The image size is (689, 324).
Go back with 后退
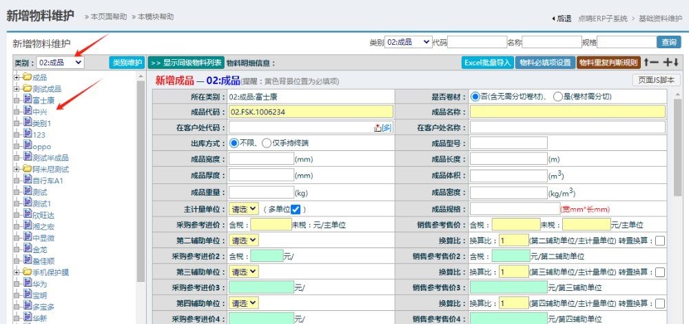coord(562,19)
